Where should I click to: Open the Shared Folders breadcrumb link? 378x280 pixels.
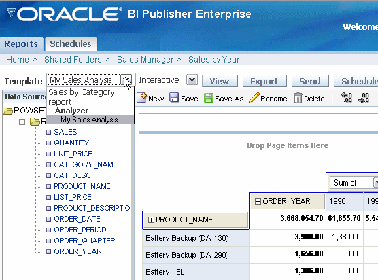tap(73, 60)
